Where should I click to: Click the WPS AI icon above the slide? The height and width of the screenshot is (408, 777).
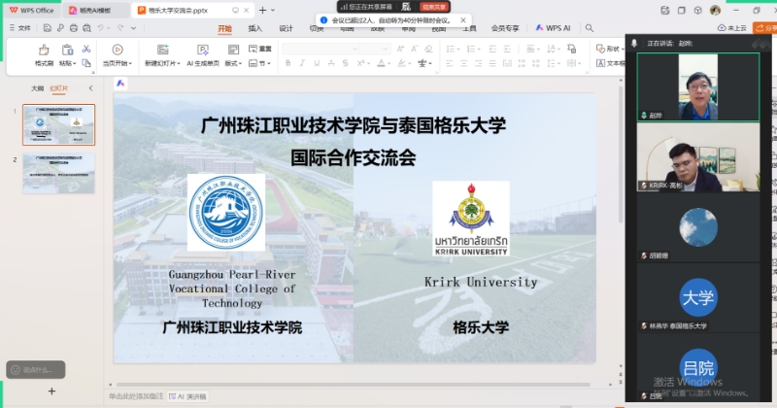119,85
